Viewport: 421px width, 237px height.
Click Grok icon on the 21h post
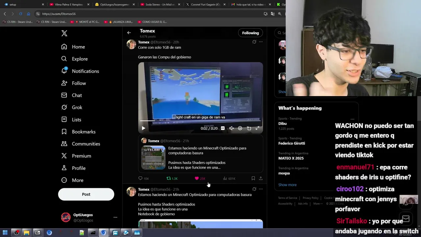point(254,189)
